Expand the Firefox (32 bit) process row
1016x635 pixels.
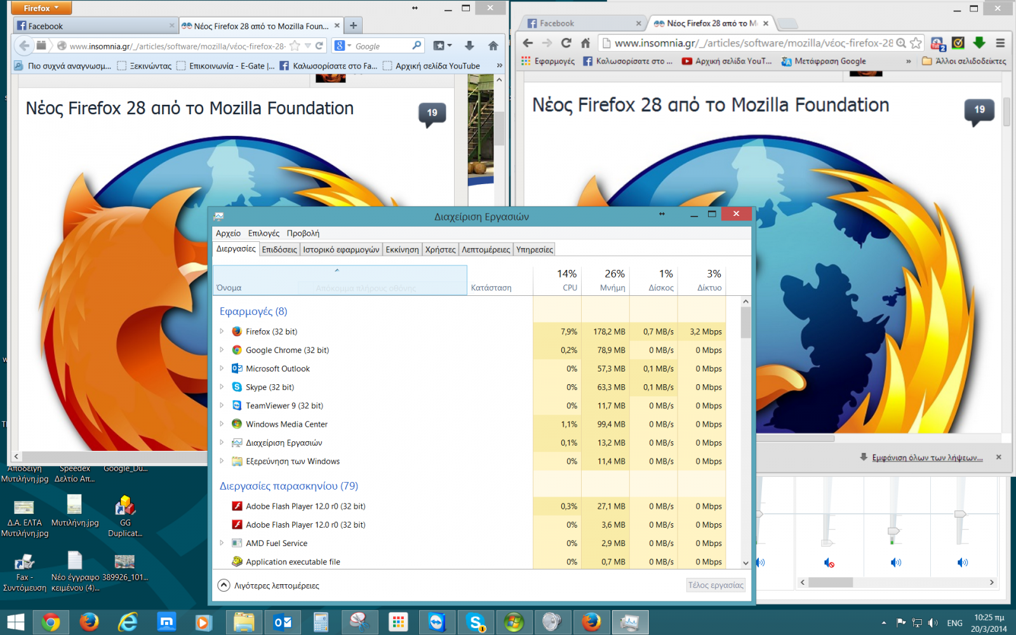tap(222, 331)
